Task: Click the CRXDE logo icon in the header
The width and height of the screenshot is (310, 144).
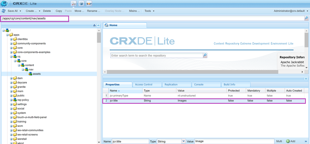Action: pos(4,4)
